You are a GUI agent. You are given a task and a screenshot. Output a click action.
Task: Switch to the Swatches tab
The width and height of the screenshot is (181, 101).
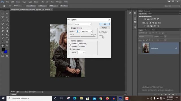point(147,11)
